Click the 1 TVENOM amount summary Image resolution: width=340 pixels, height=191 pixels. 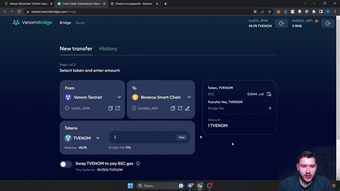coord(218,126)
